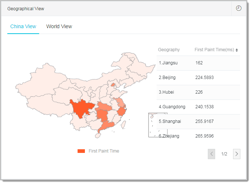Image resolution: width=251 pixels, height=184 pixels.
Task: Click the Beijing region on the map
Action: [x=113, y=85]
